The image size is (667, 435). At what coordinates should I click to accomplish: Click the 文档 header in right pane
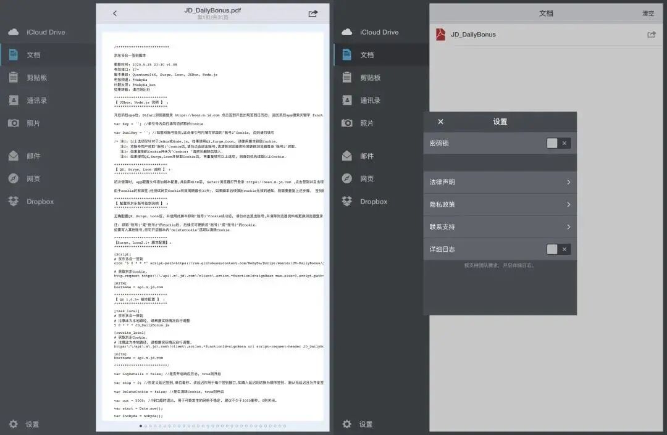tap(546, 13)
